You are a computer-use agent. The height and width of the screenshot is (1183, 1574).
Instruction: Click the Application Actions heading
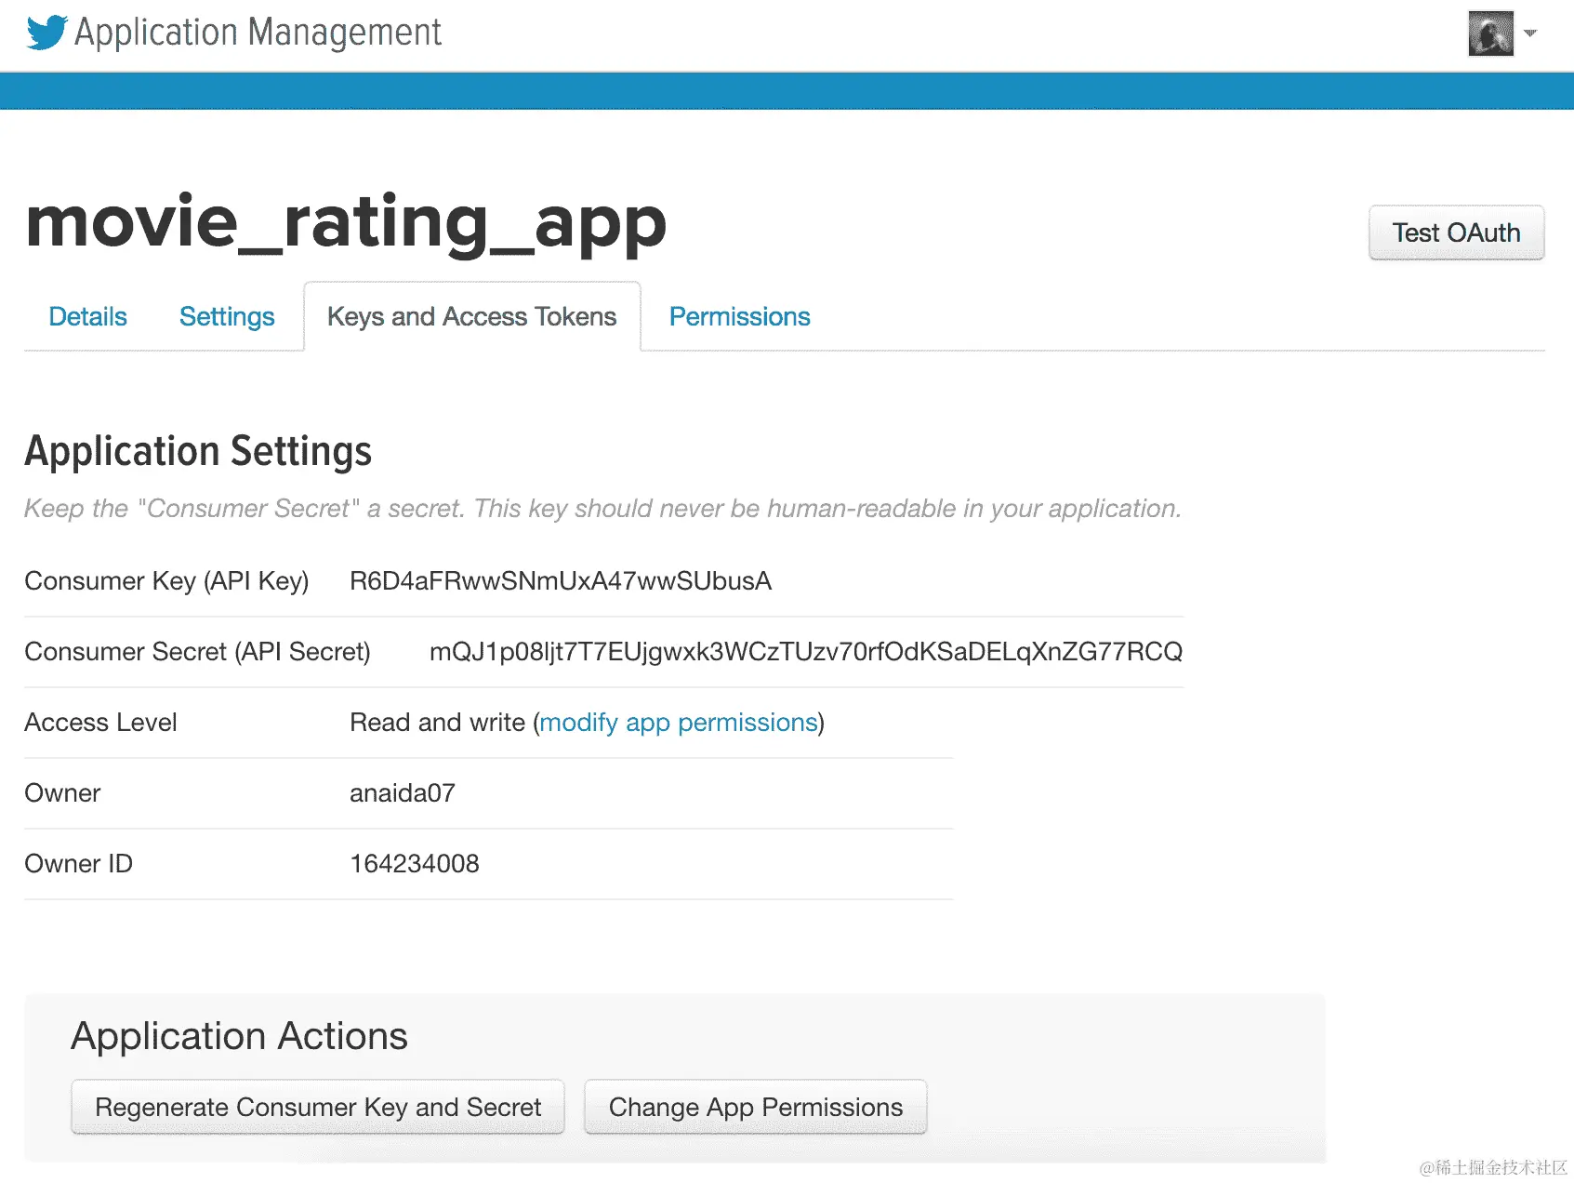240,1036
